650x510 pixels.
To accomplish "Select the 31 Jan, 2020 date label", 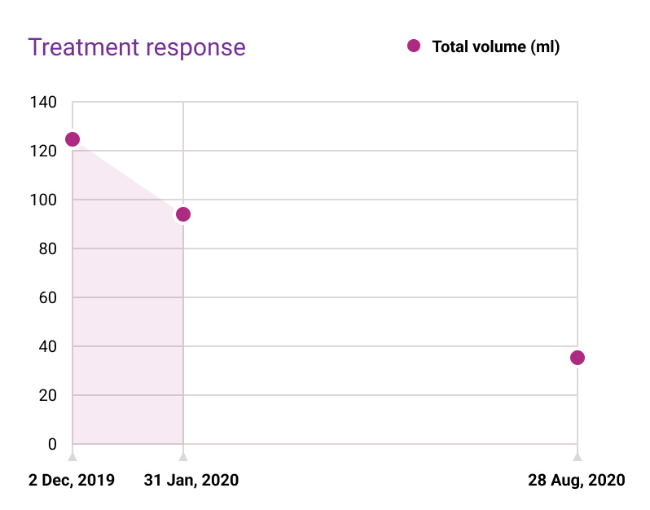I will tap(191, 480).
